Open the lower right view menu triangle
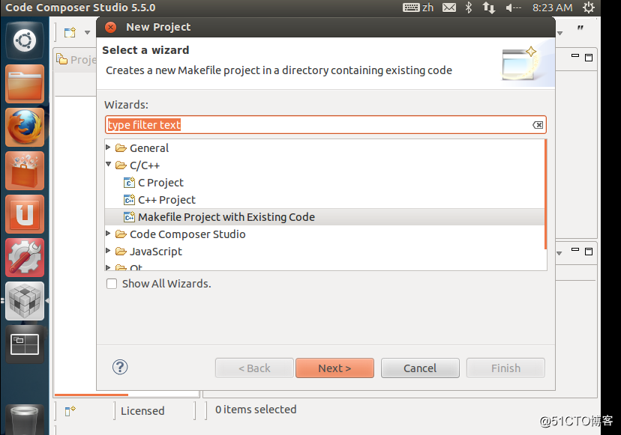Image resolution: width=621 pixels, height=435 pixels. [x=559, y=253]
